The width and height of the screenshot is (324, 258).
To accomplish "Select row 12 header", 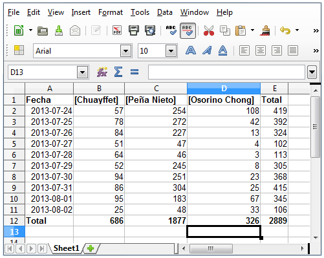I will pos(14,220).
